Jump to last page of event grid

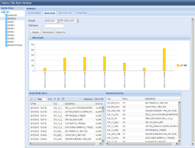click(x=58, y=99)
